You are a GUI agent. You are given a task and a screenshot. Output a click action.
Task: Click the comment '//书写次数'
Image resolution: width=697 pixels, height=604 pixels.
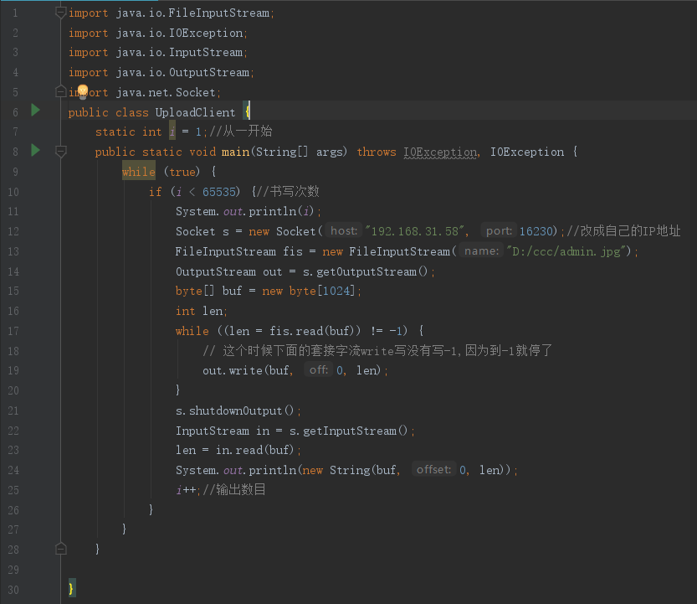[x=288, y=191]
